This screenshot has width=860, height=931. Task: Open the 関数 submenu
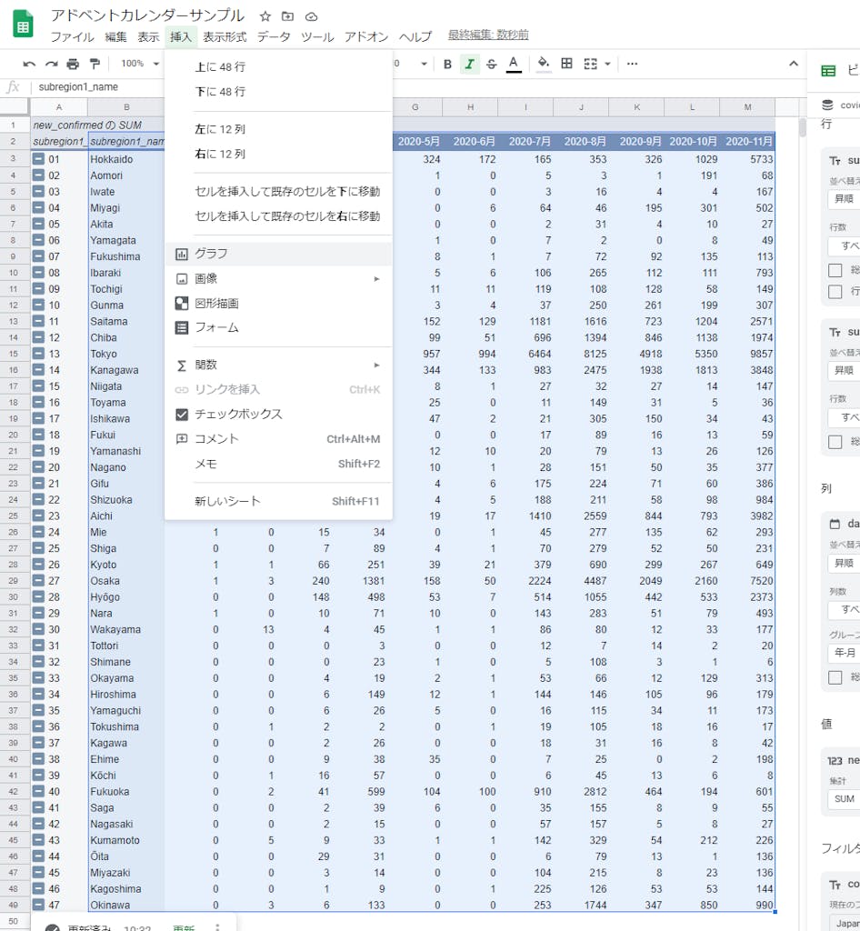278,365
